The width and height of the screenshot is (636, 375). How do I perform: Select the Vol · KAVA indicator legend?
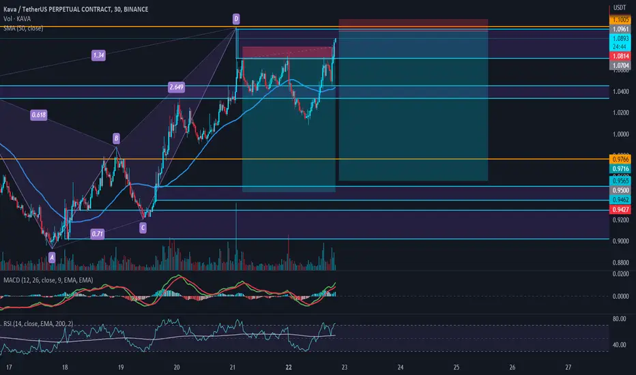(17, 18)
